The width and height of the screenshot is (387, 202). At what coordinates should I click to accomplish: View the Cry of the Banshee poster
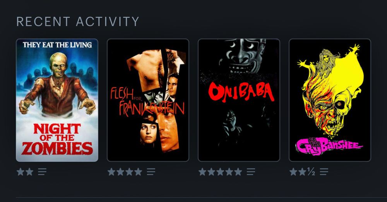click(x=330, y=100)
